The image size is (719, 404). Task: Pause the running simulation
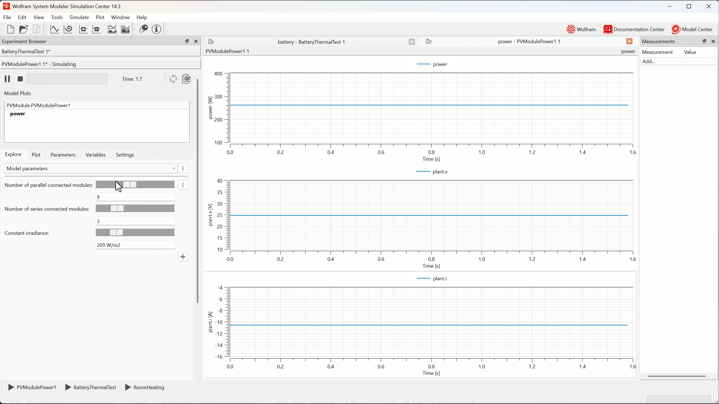pyautogui.click(x=7, y=79)
